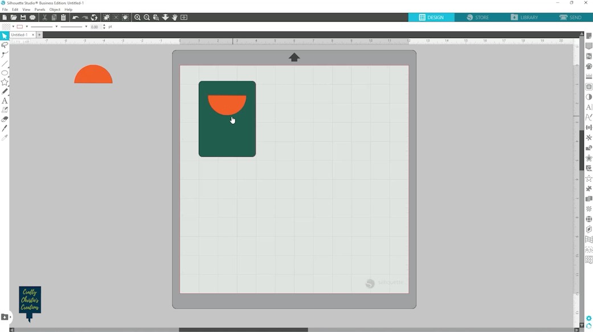Close the Untitled-1 document tab

point(33,35)
